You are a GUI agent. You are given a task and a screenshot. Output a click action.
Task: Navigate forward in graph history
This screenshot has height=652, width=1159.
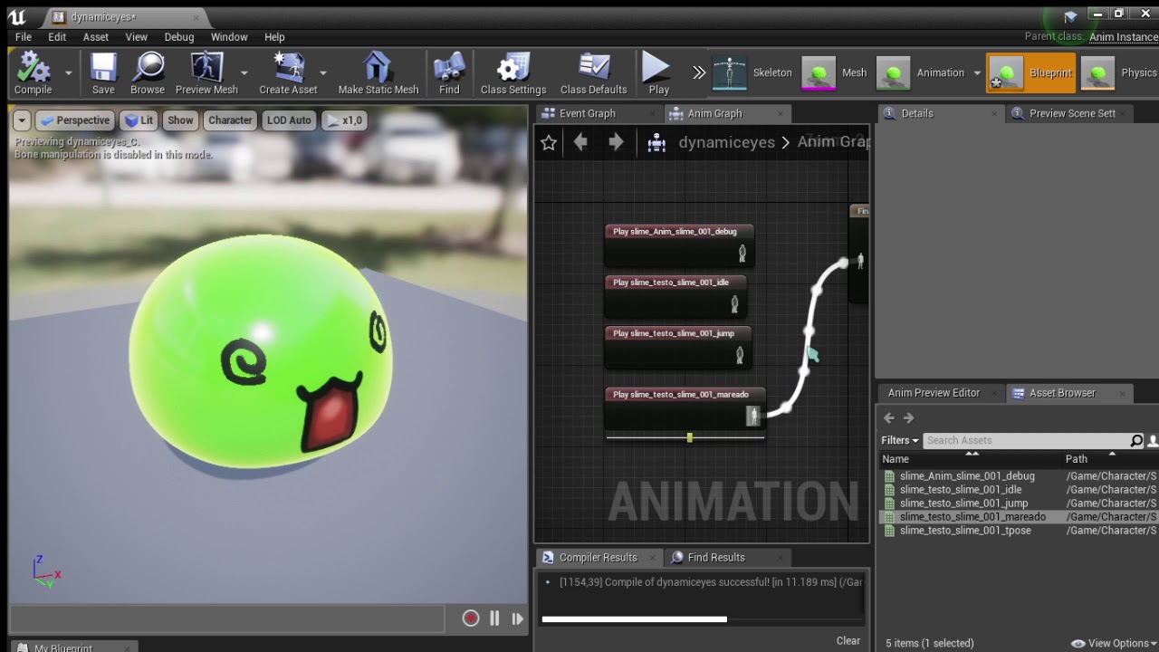pos(616,142)
